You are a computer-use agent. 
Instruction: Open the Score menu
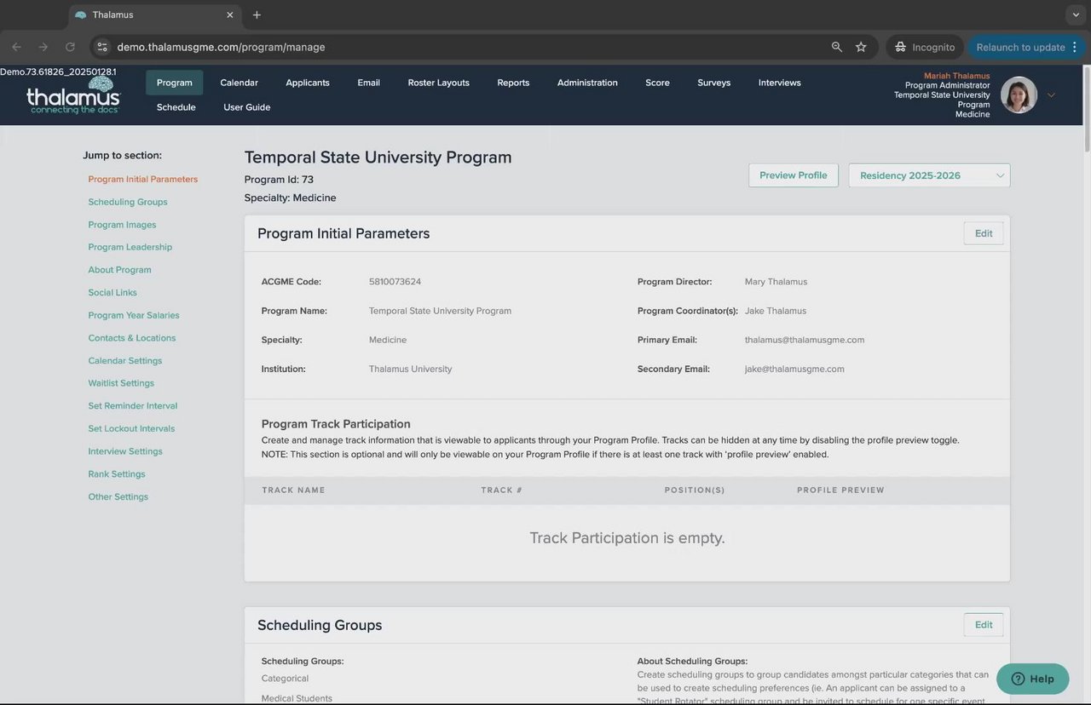[657, 83]
